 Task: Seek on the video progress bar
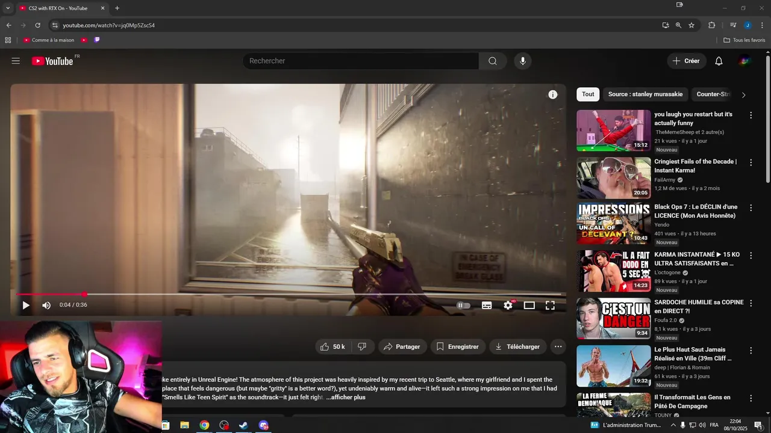point(289,295)
